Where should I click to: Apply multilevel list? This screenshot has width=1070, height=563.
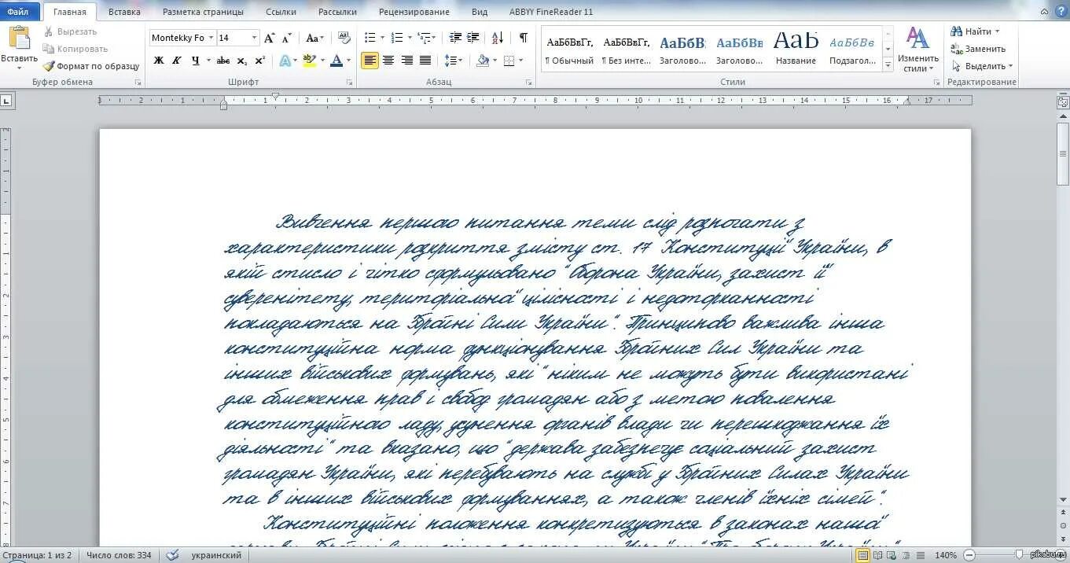tap(423, 38)
